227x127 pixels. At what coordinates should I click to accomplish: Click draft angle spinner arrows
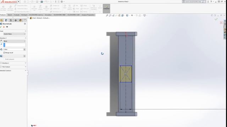click(24, 56)
